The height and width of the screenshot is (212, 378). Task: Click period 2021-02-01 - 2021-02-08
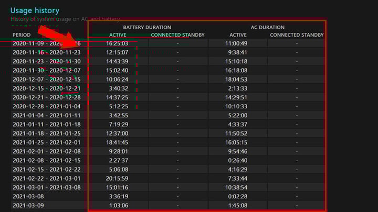coord(47,152)
